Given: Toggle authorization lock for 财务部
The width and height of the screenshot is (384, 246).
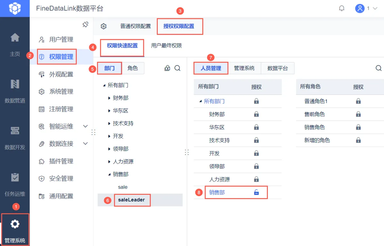Looking at the screenshot, I should coord(256,114).
